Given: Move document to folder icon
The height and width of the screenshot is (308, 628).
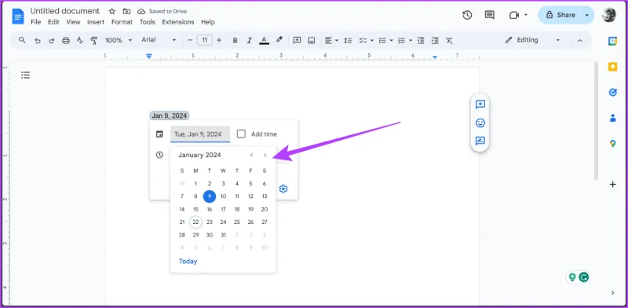Looking at the screenshot, I should click(x=126, y=11).
